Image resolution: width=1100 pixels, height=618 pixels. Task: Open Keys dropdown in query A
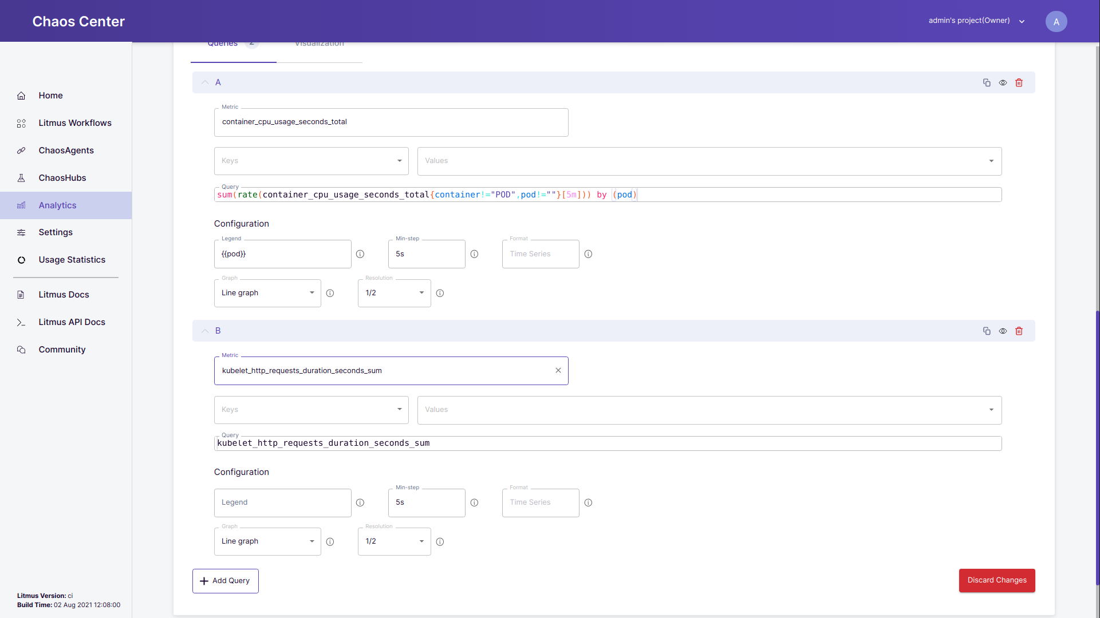[311, 161]
